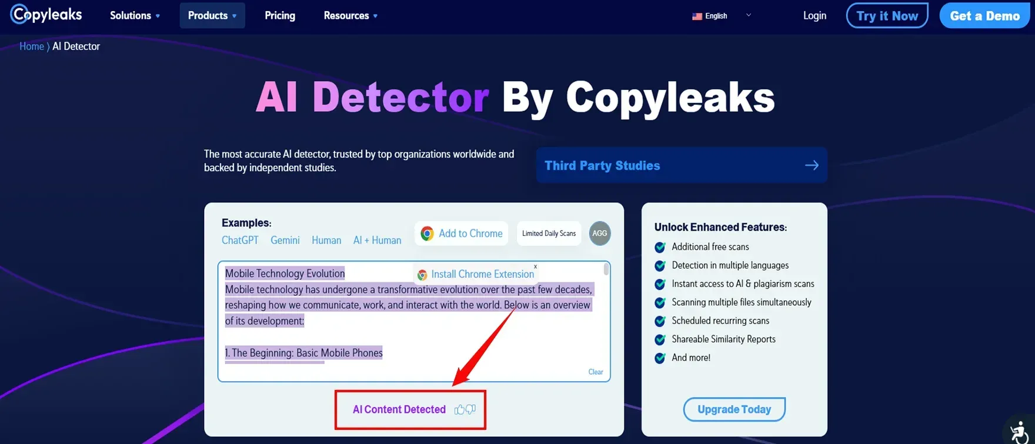Click the Third Party Studies arrow icon
Viewport: 1035px width, 444px height.
click(812, 165)
